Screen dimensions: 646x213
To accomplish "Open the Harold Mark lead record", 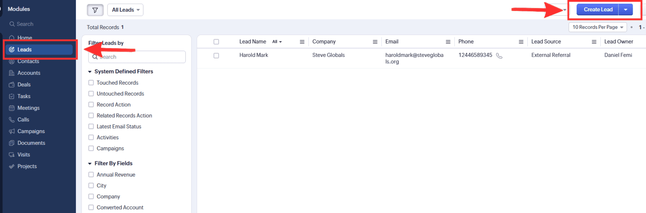I will [x=254, y=55].
